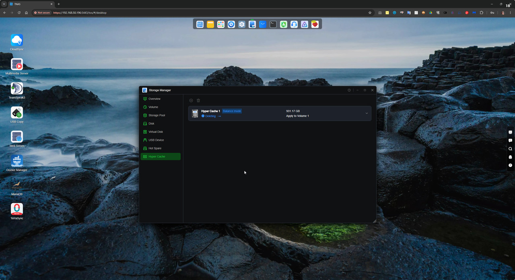Open the Google Drive extension icon
Screen dimensions: 515x280
pyautogui.click(x=431, y=12)
